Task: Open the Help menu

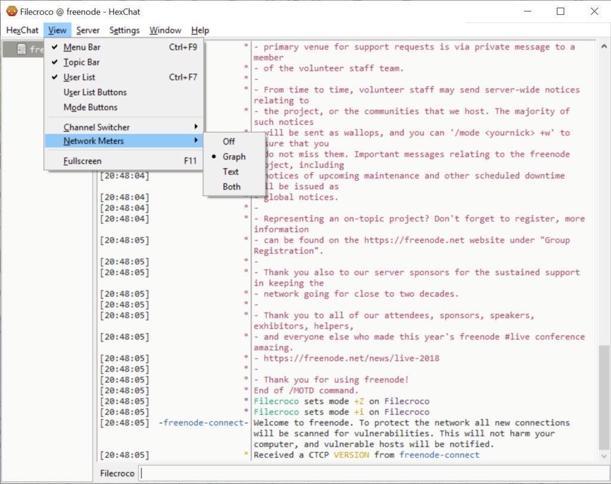Action: [x=200, y=30]
